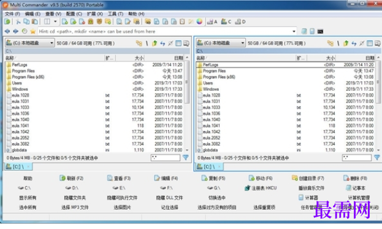382x229 pixels.
Task: Open 帮助 (H) menu
Action: pos(136,14)
